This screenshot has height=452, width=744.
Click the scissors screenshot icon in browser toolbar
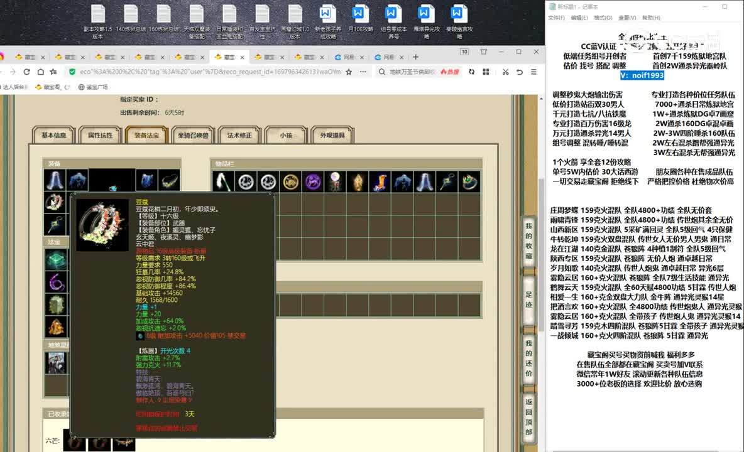click(505, 72)
